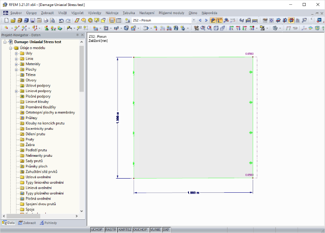The image size is (325, 233).
Task: Switch to the Pohledy navigator tab
Action: (48, 223)
